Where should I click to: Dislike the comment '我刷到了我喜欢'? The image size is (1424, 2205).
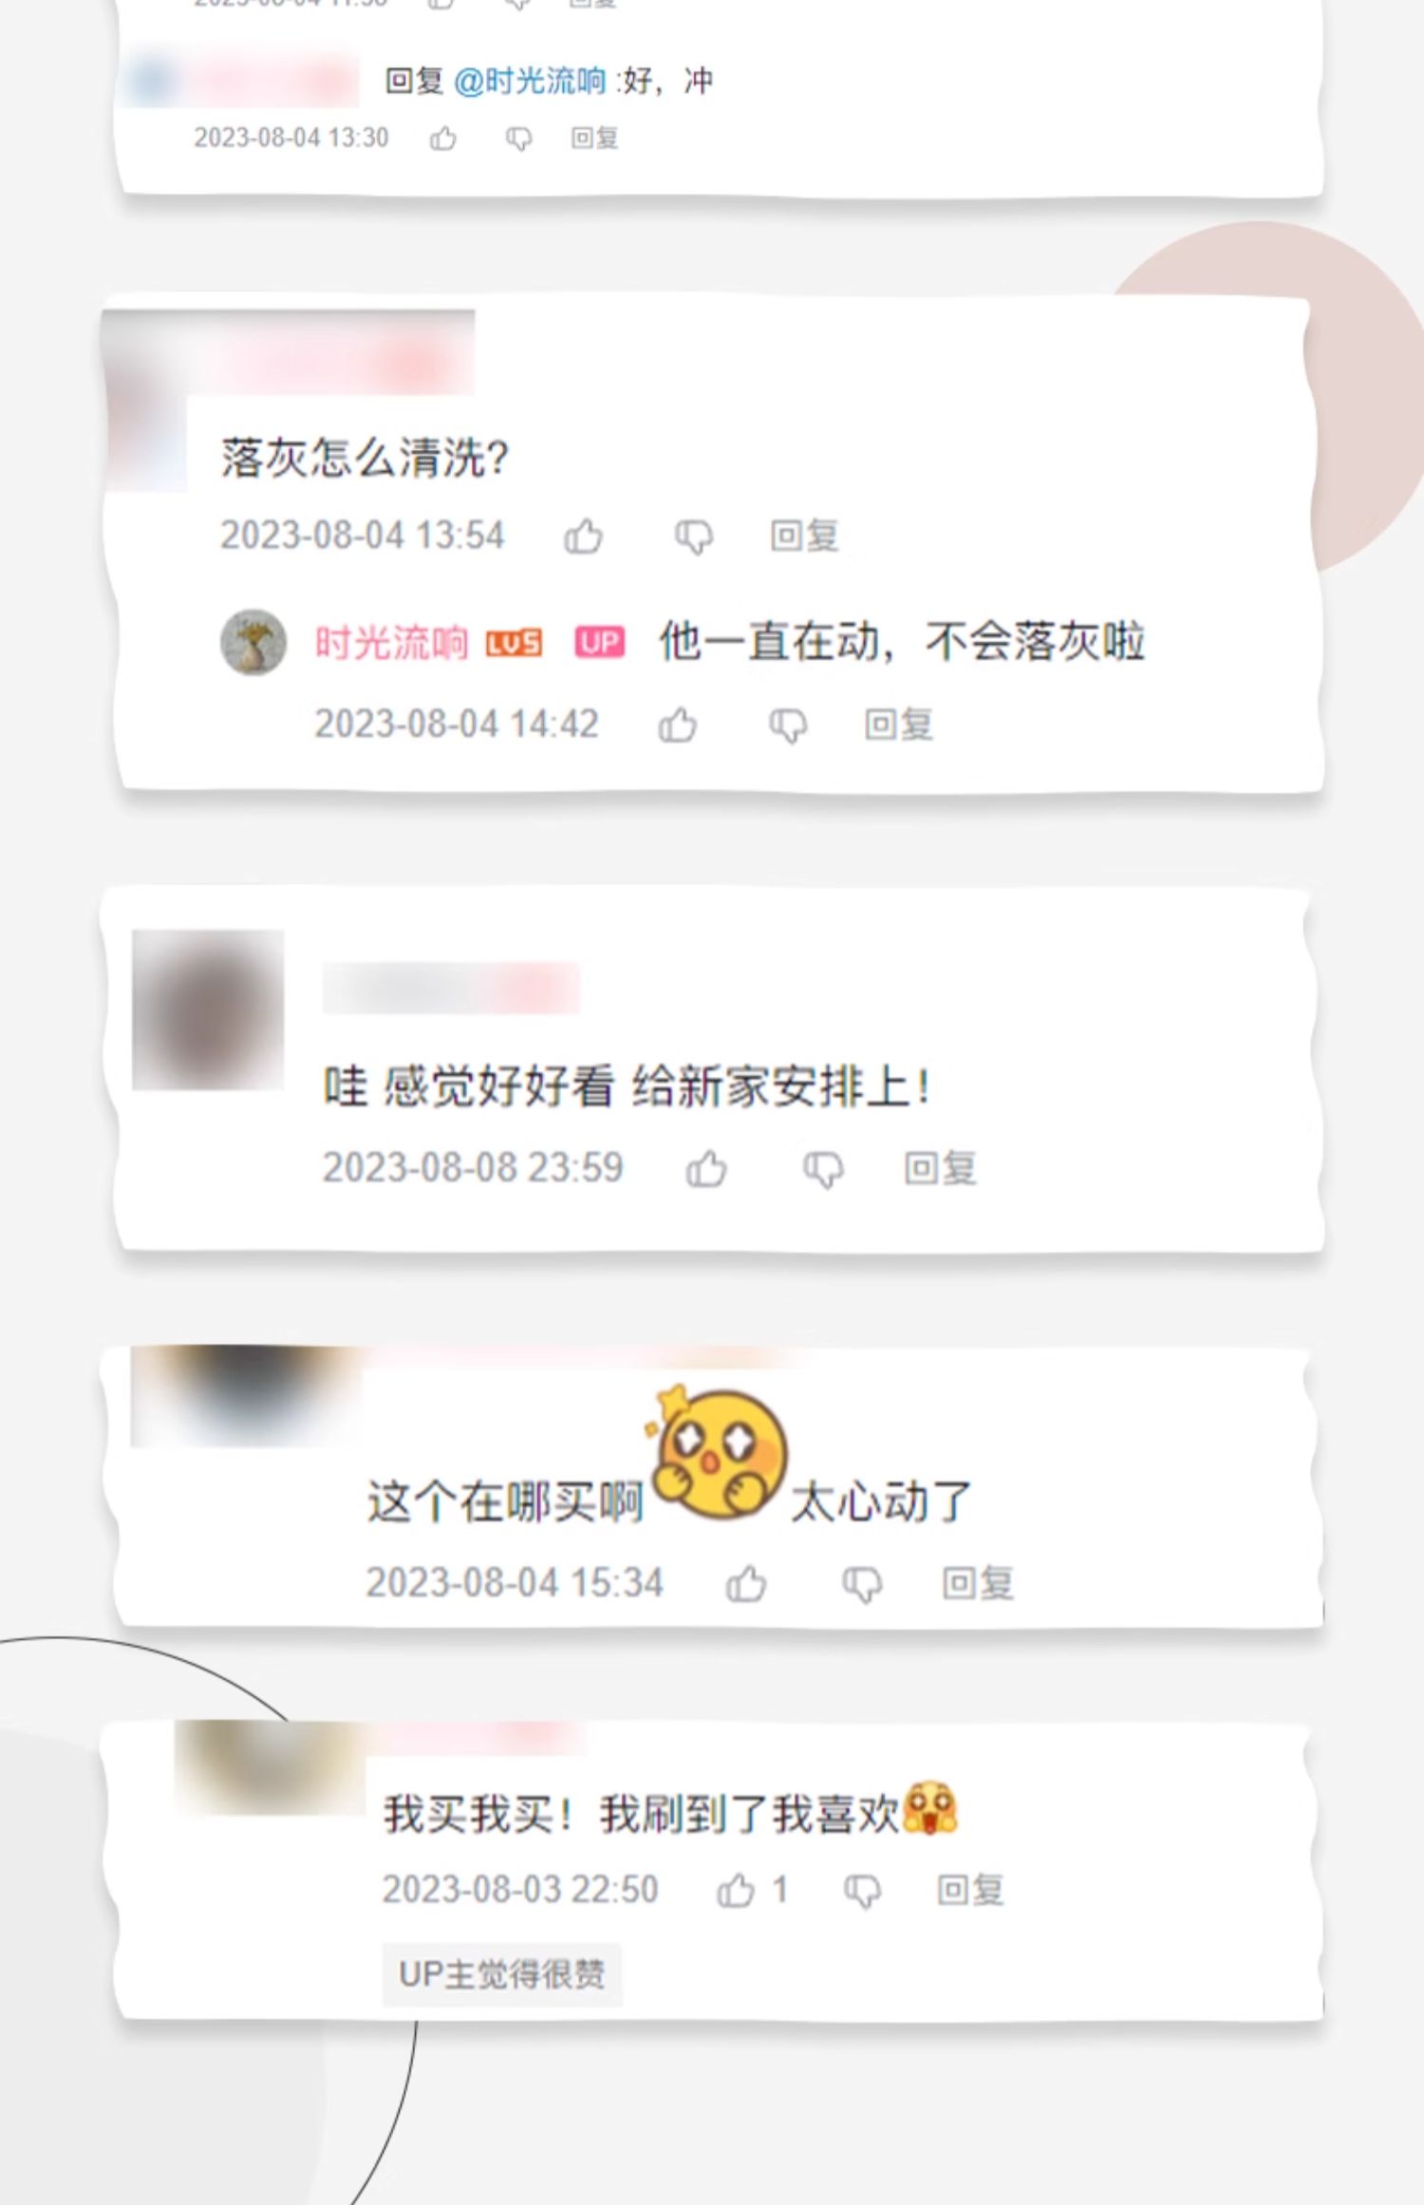click(862, 1892)
